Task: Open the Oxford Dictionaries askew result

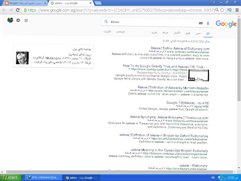Action: pyautogui.click(x=164, y=135)
